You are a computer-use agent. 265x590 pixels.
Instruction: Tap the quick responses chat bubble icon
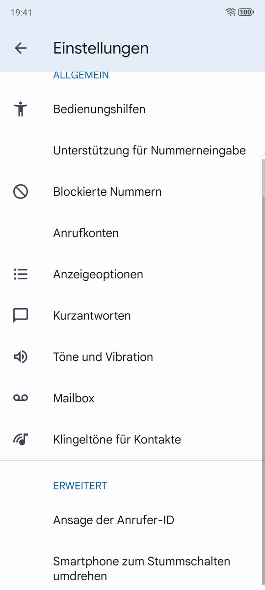click(21, 316)
